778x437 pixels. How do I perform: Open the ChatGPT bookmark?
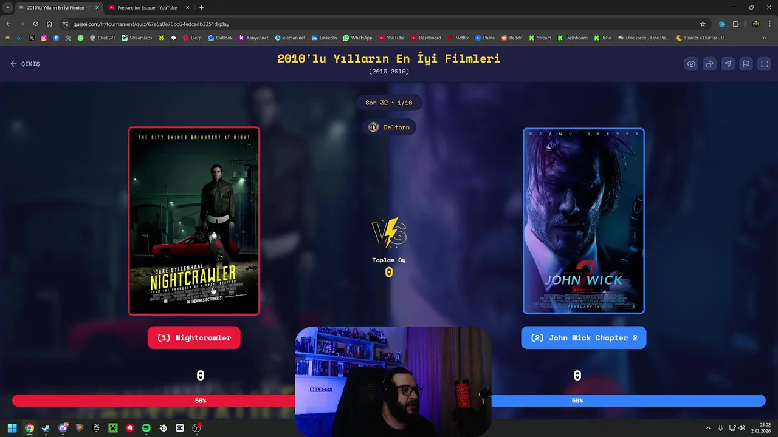[x=102, y=38]
